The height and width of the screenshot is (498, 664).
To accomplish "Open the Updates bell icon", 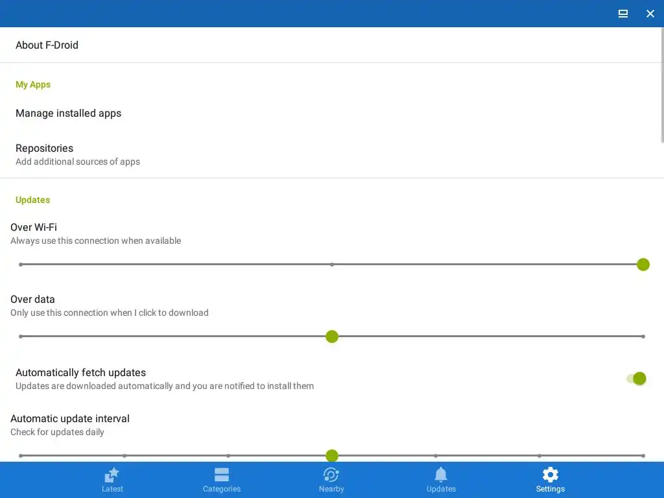I will pyautogui.click(x=441, y=475).
